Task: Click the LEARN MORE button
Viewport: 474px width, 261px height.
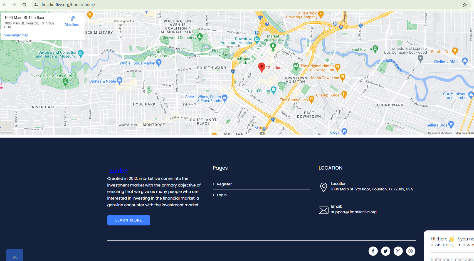Action: point(129,220)
